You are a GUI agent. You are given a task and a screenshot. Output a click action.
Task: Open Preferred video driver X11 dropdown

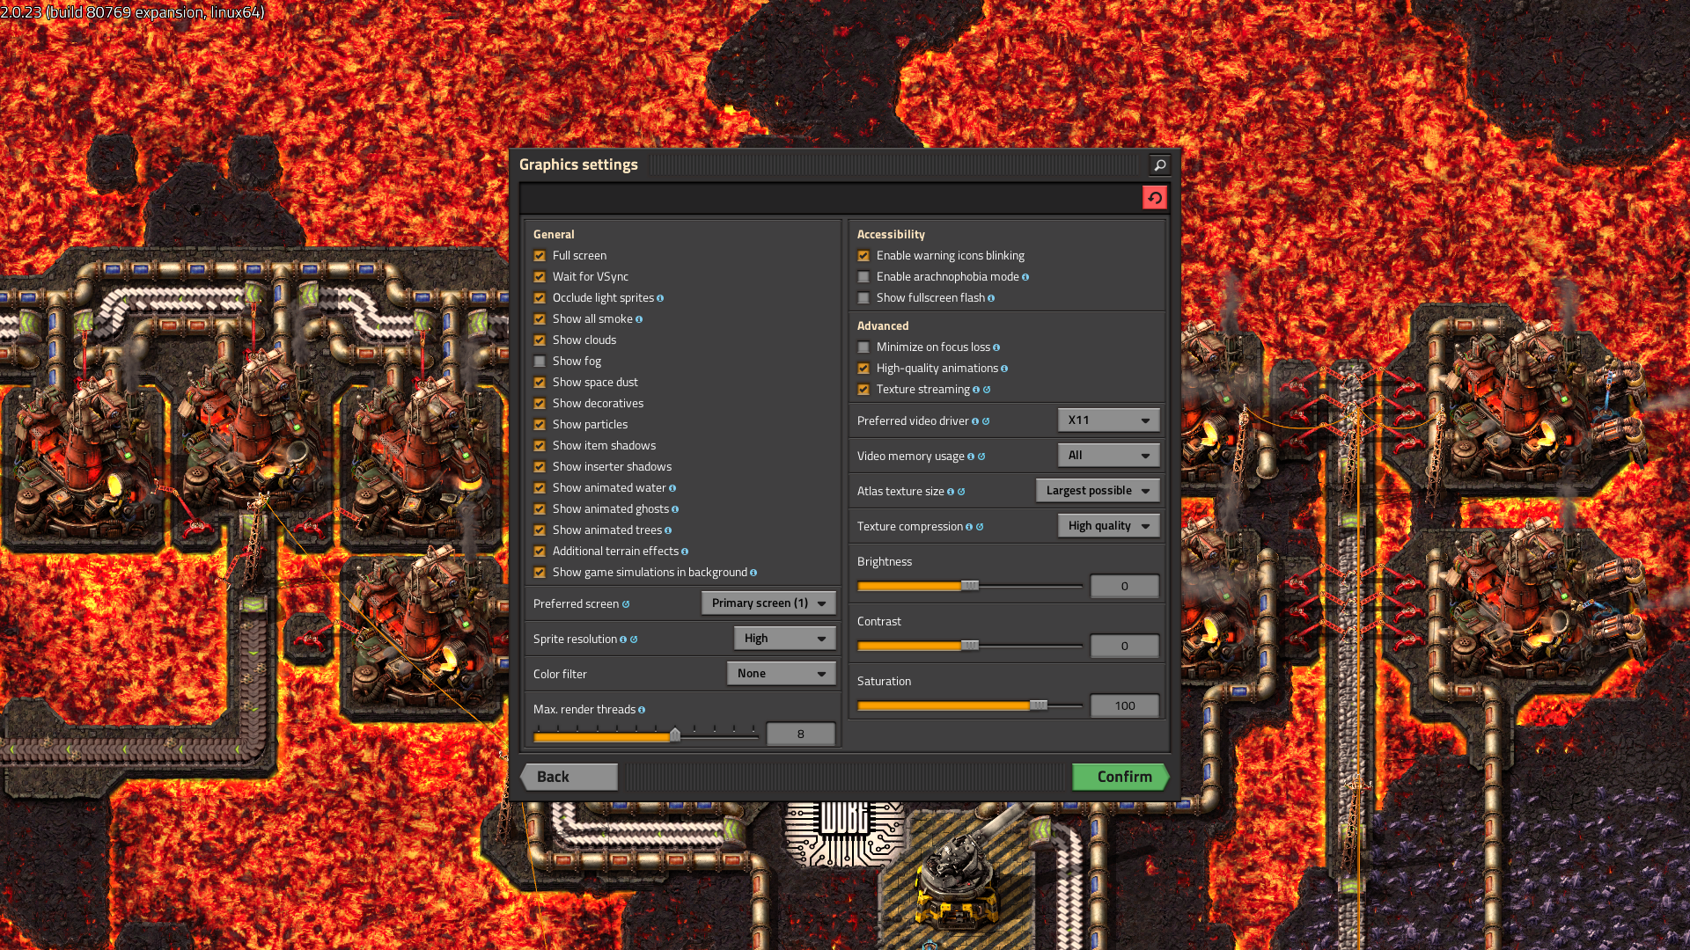click(x=1108, y=420)
